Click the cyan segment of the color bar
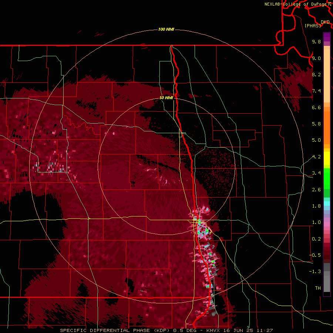Screen dimensions: 333x333 (327, 203)
